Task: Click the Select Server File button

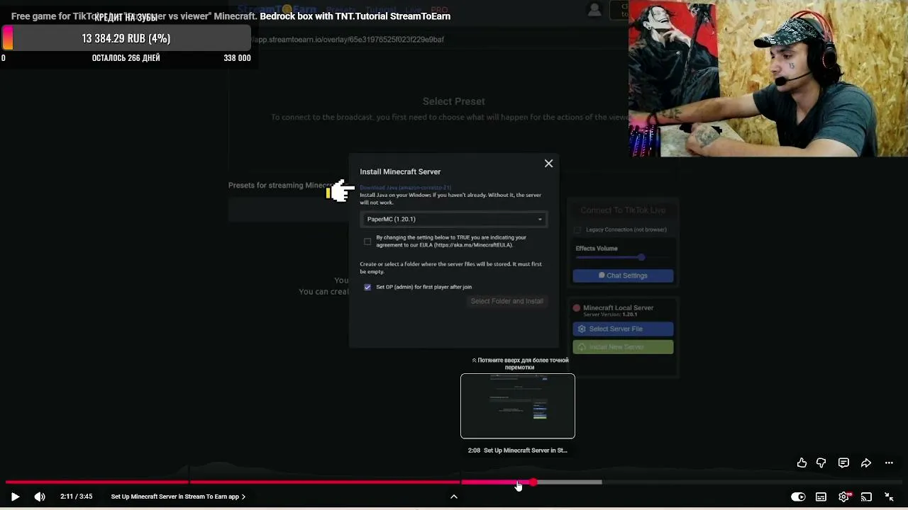Action: point(623,329)
